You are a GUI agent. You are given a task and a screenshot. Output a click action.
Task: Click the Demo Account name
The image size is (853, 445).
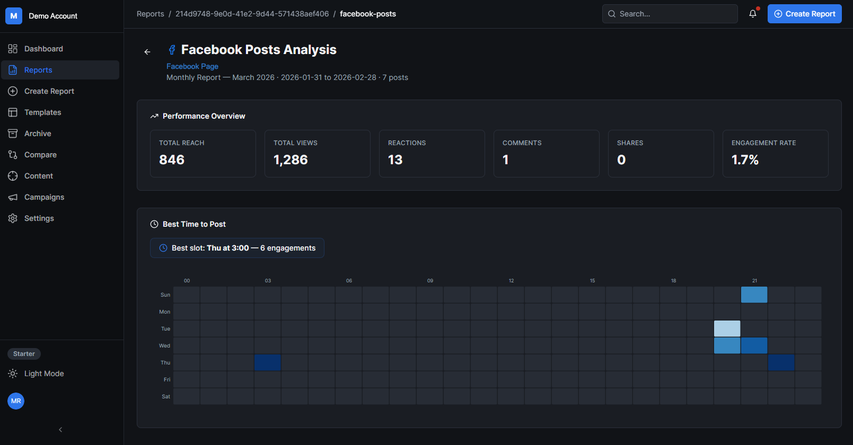pos(53,16)
